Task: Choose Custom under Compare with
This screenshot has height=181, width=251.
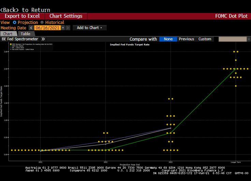Action: point(205,39)
